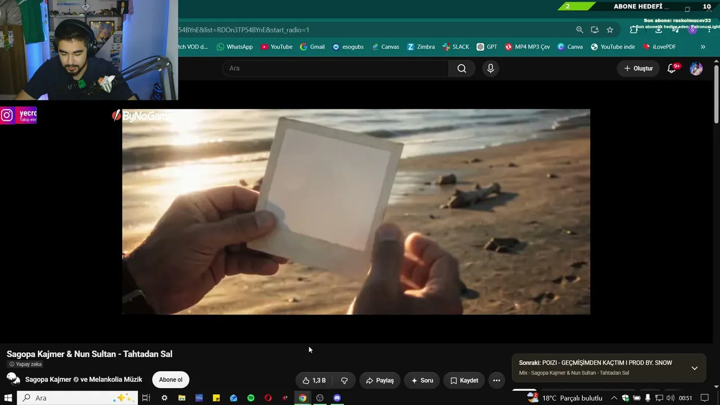
Task: Open Discord from the taskbar
Action: pyautogui.click(x=337, y=398)
